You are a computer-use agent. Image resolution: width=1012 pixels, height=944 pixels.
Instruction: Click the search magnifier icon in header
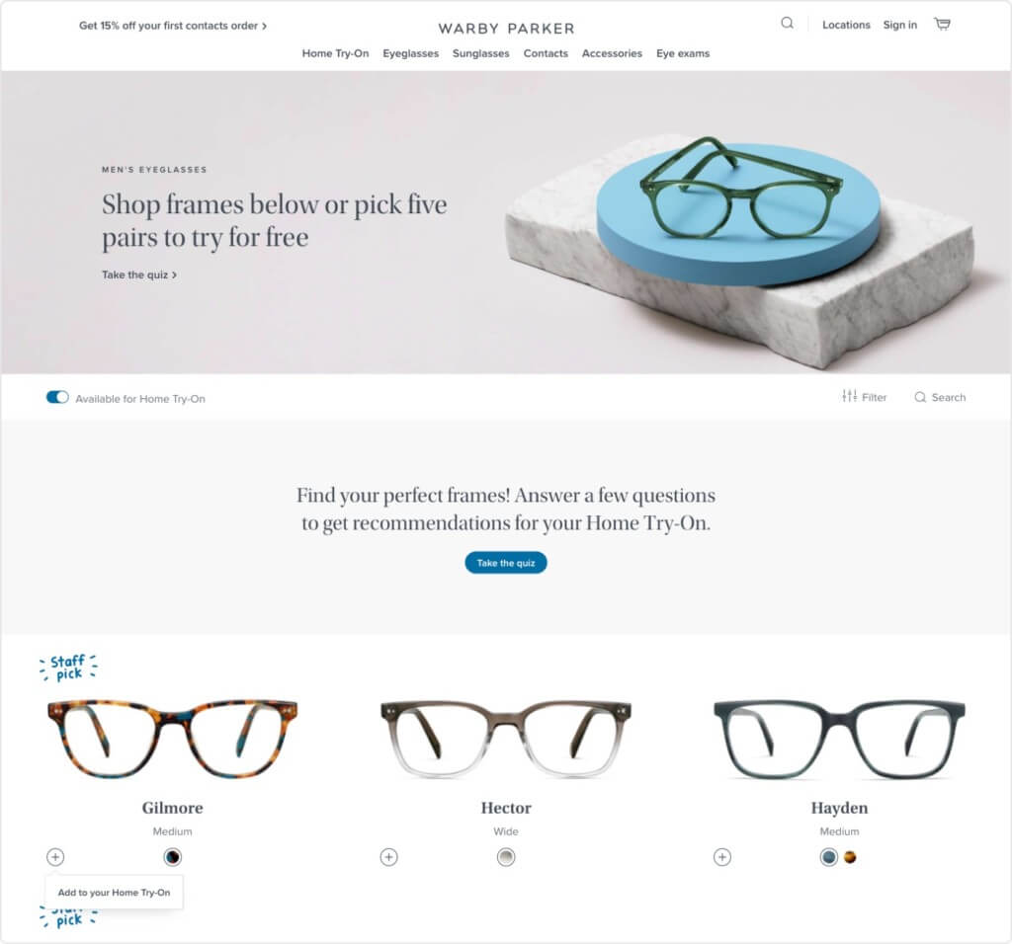click(787, 24)
